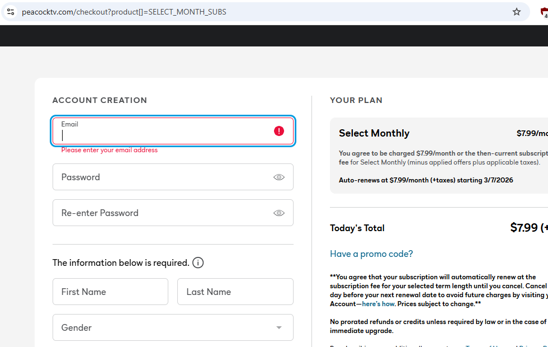Open the Gender dropdown
Screen dimensions: 548x347
click(x=173, y=327)
